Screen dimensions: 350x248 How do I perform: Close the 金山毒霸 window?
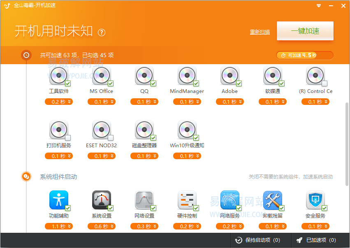click(x=343, y=6)
